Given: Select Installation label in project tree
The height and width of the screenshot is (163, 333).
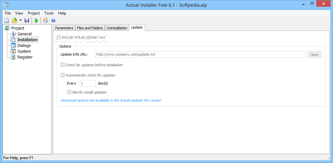Looking at the screenshot, I should 27,40.
